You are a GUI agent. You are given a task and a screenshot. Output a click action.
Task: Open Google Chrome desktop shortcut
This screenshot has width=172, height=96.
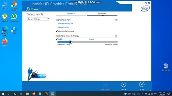(x=14, y=6)
